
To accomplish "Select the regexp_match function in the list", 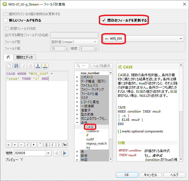I will (96, 143).
